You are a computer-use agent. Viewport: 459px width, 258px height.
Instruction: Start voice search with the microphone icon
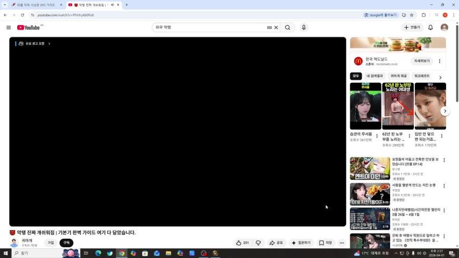pyautogui.click(x=304, y=27)
